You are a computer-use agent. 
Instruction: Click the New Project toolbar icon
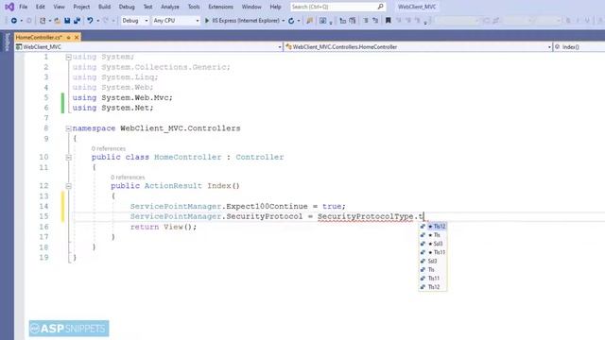point(43,21)
